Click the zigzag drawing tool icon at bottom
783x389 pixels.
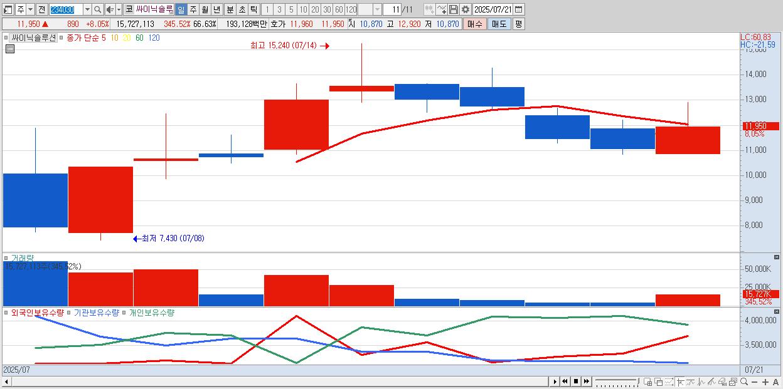(711, 382)
